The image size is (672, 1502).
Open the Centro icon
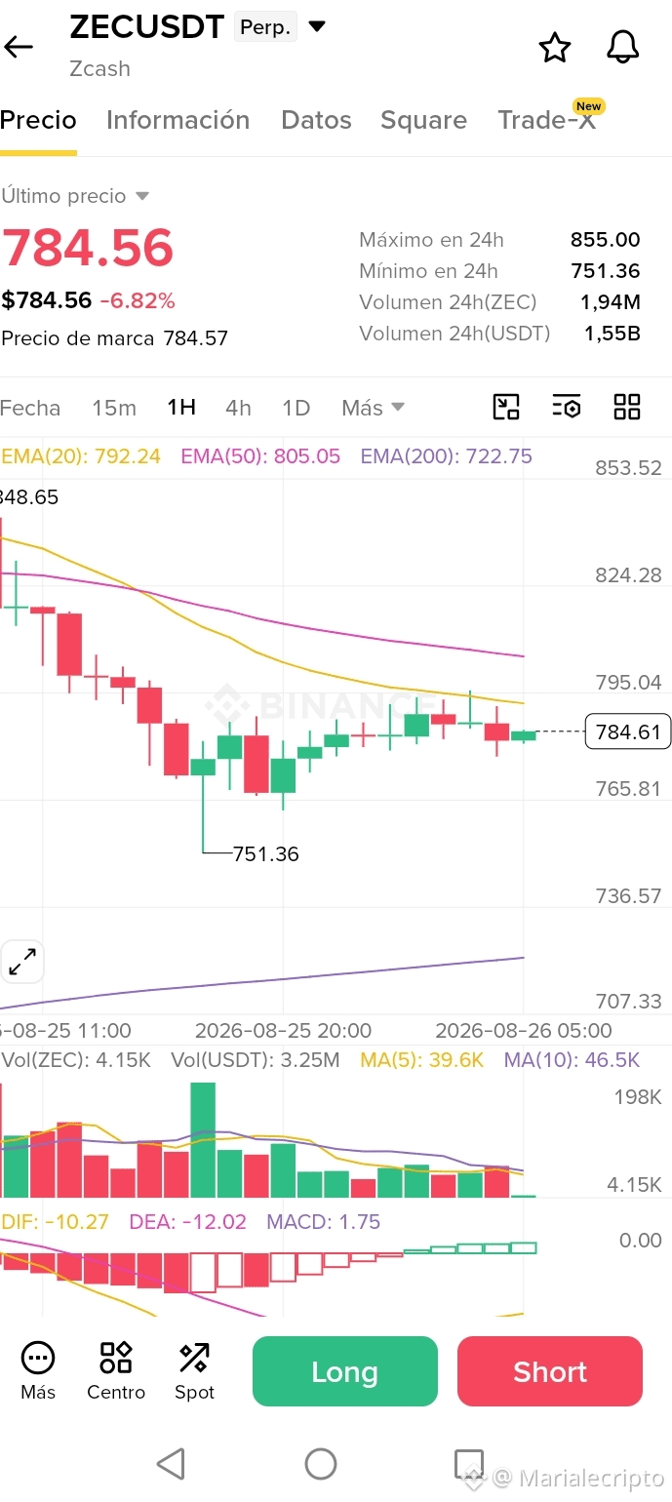click(116, 1370)
